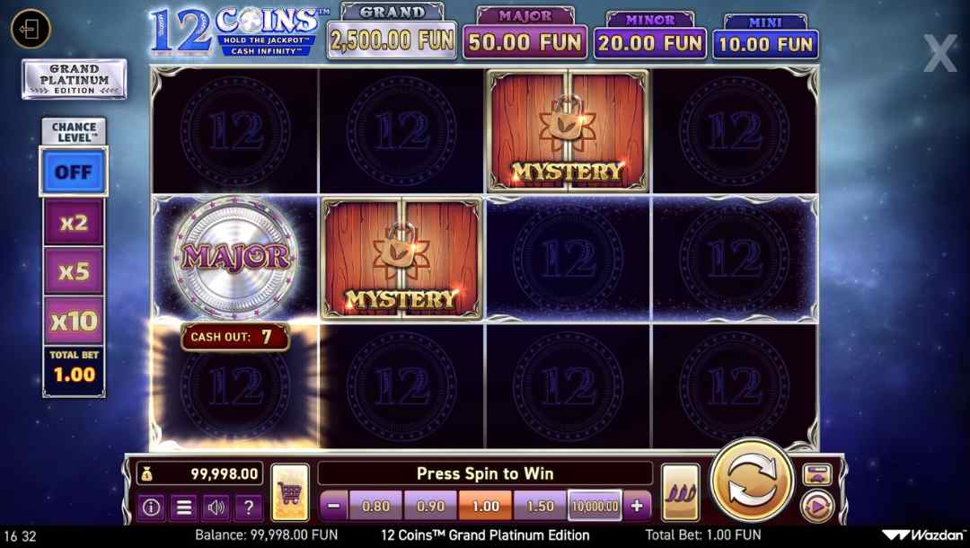Select the 10,000.00 bet value
The height and width of the screenshot is (548, 970).
(595, 505)
